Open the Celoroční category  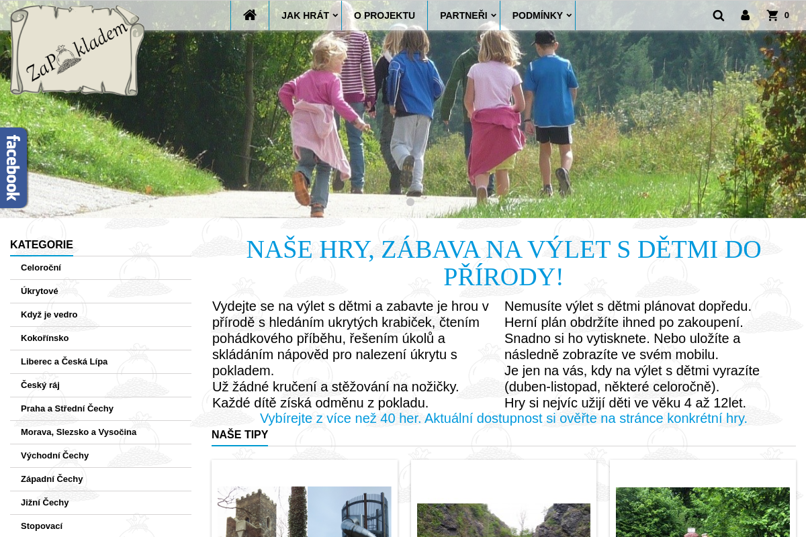pyautogui.click(x=40, y=267)
